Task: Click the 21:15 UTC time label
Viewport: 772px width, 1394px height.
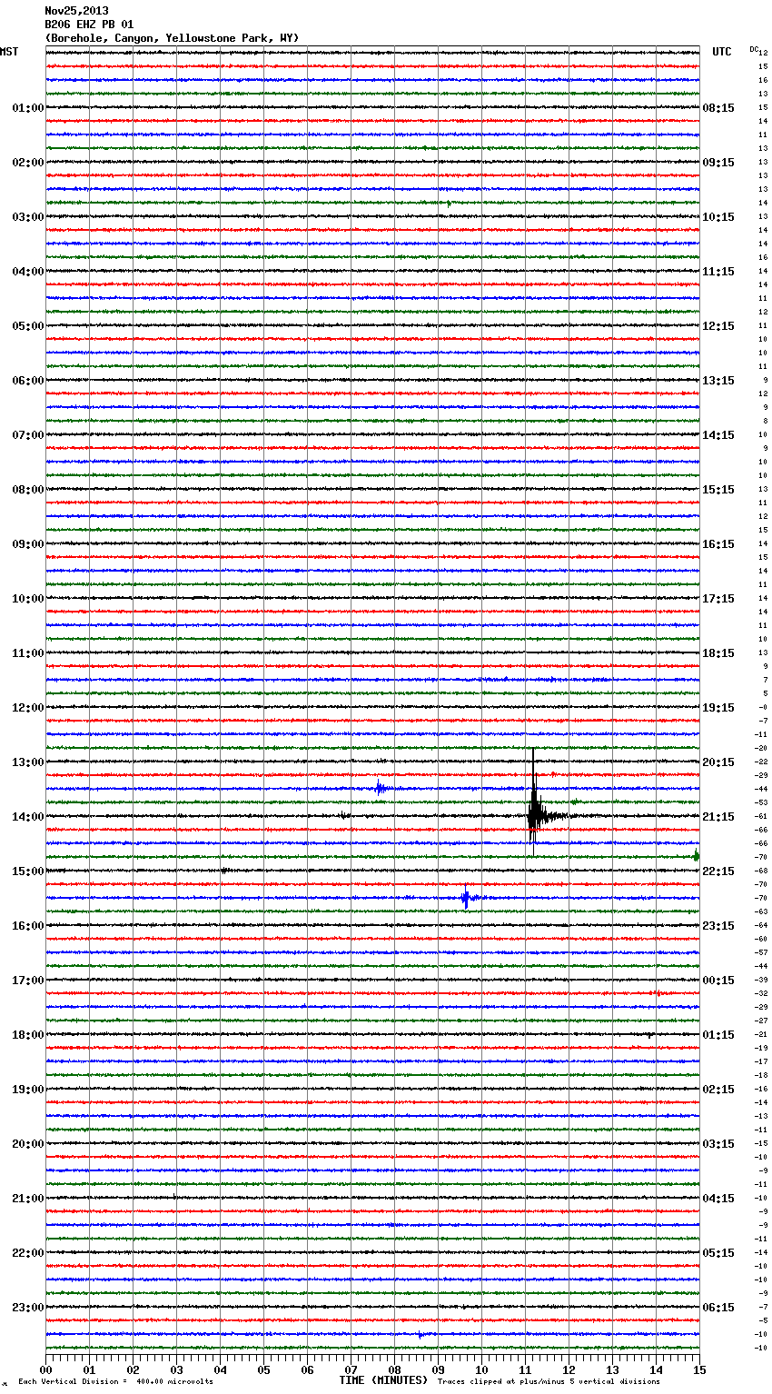Action: coord(718,817)
